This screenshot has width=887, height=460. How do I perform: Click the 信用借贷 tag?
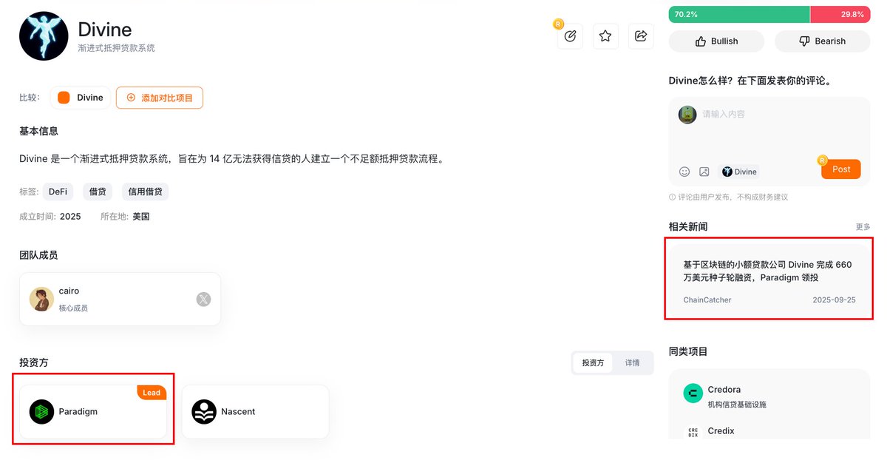pyautogui.click(x=145, y=192)
